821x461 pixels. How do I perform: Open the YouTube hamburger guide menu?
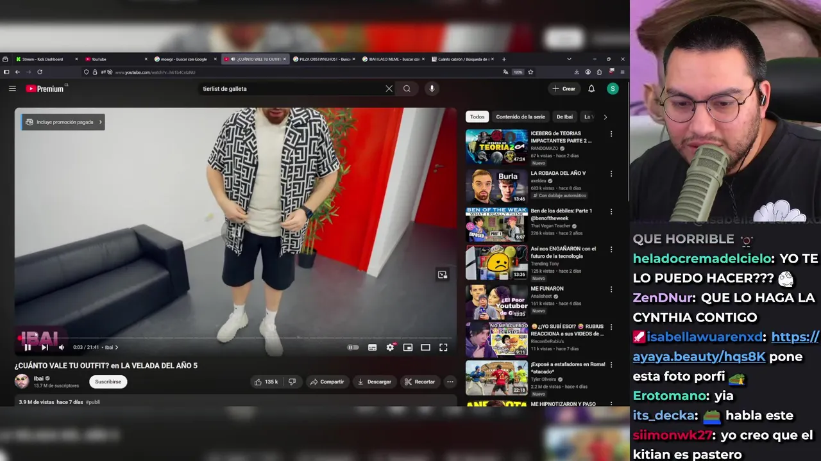point(12,88)
